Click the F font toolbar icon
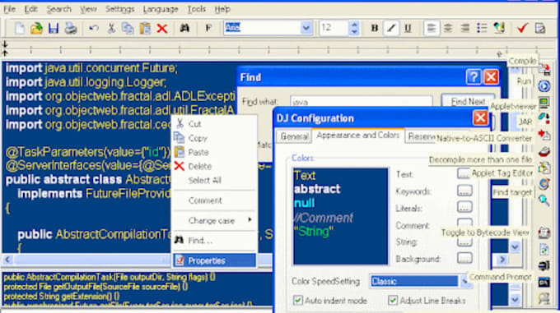 (208, 28)
